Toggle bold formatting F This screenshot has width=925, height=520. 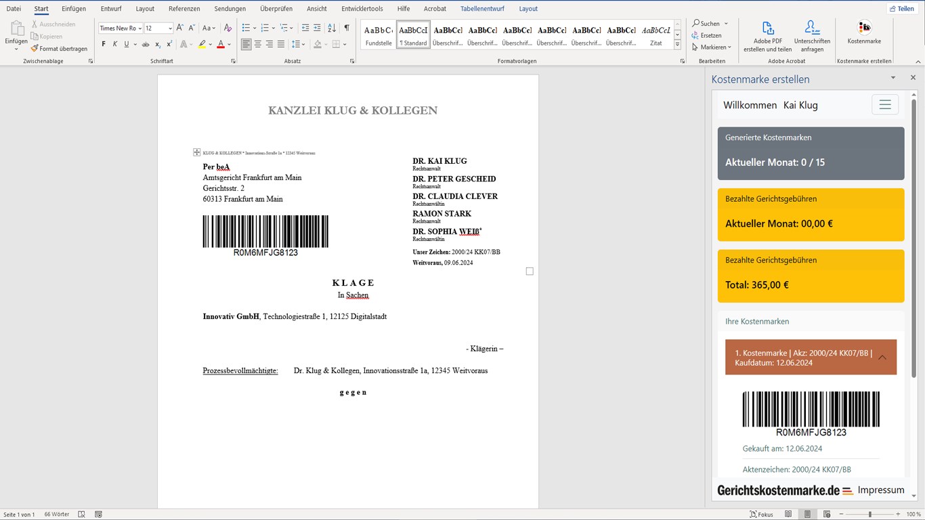click(104, 45)
